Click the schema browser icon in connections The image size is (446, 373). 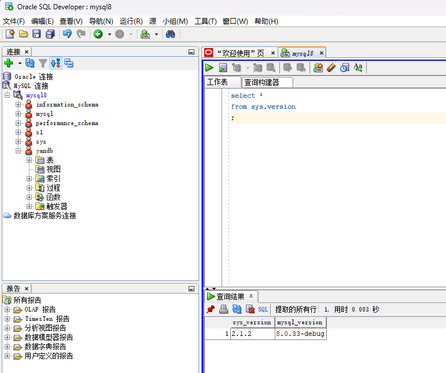click(56, 63)
